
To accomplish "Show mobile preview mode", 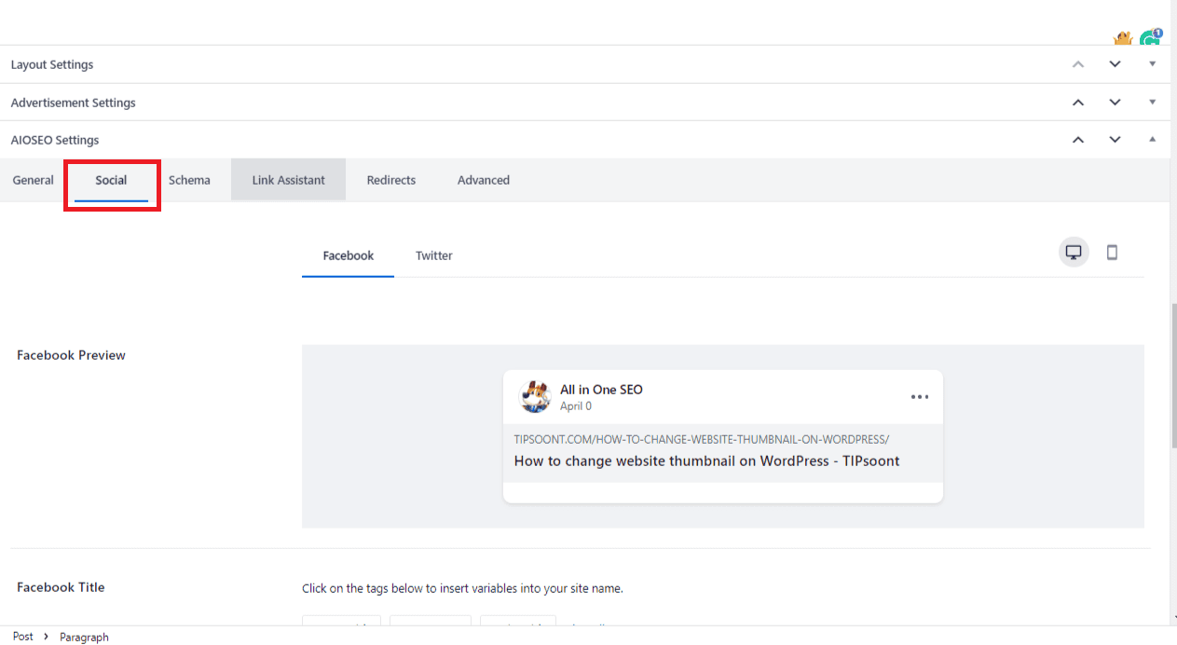I will [1112, 253].
